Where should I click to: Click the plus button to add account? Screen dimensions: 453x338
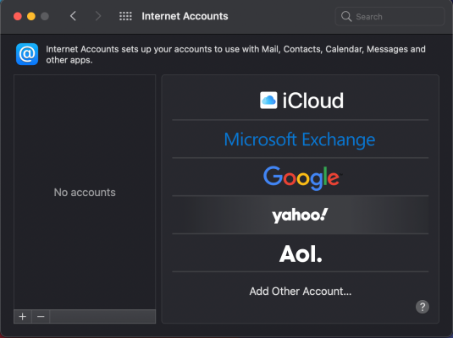[23, 316]
